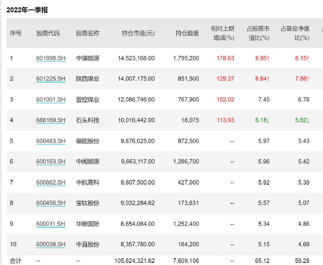Click the 股票名称 column header
The image size is (323, 265).
point(87,33)
